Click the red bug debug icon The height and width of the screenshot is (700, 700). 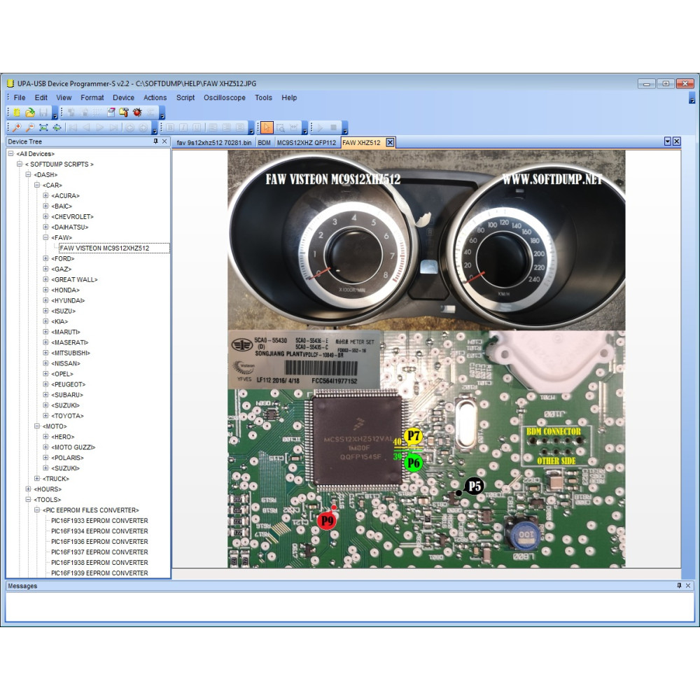pyautogui.click(x=137, y=113)
